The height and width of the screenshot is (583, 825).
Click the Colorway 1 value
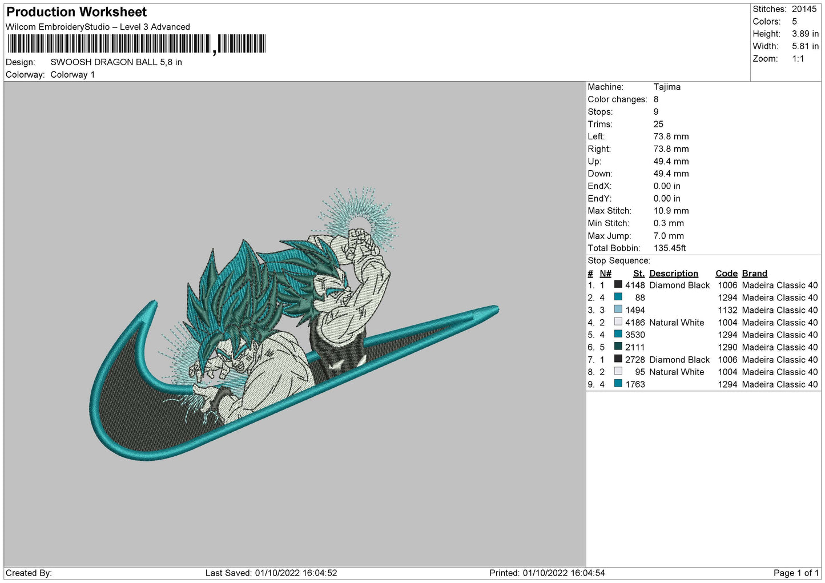[73, 75]
